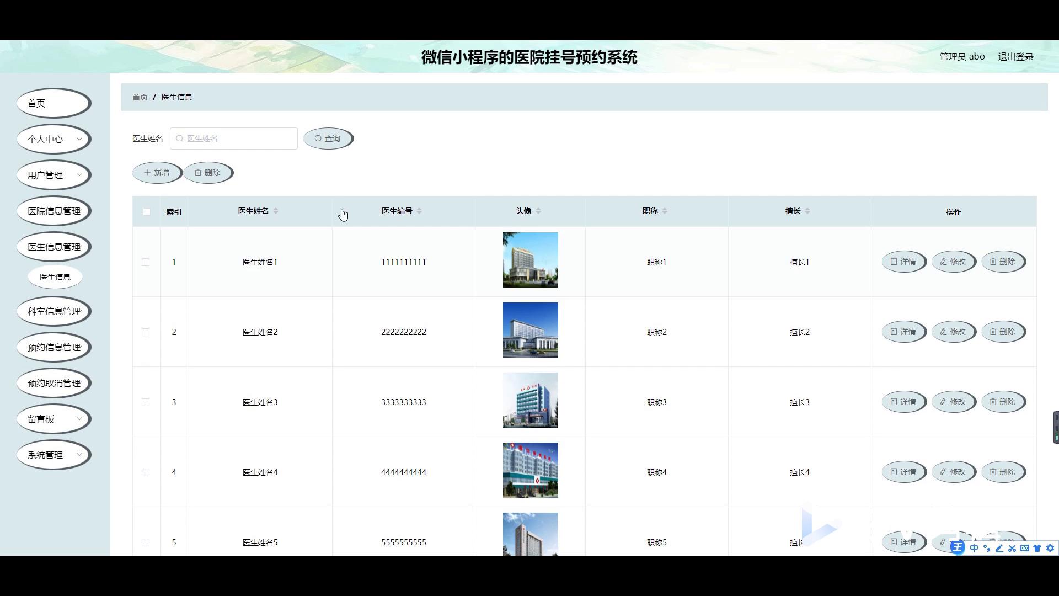
Task: Click 修改 button for 医生姓名1
Action: click(953, 262)
